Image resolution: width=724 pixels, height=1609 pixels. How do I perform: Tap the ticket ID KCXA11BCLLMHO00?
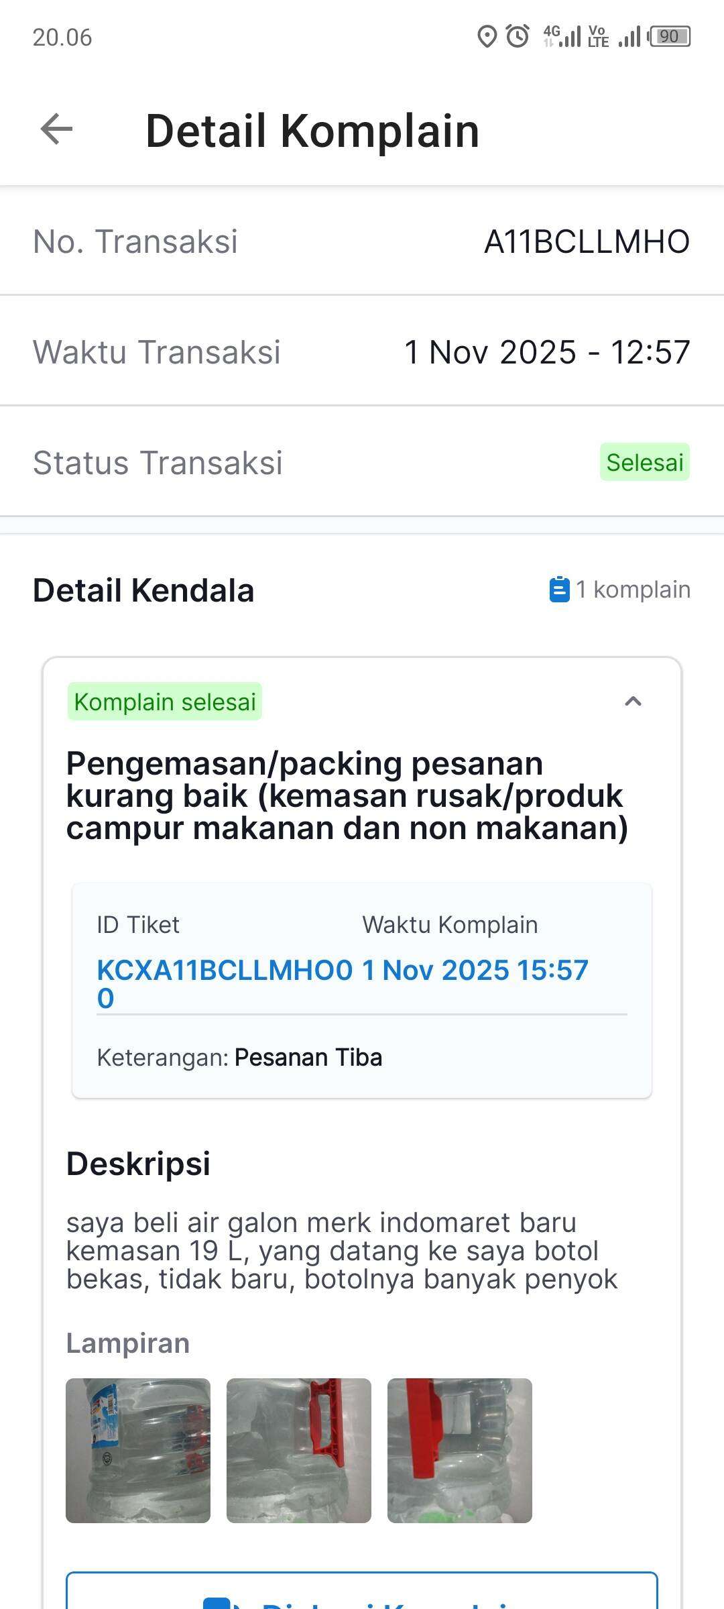click(x=224, y=983)
